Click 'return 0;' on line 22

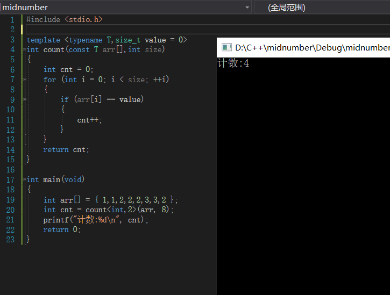[62, 229]
